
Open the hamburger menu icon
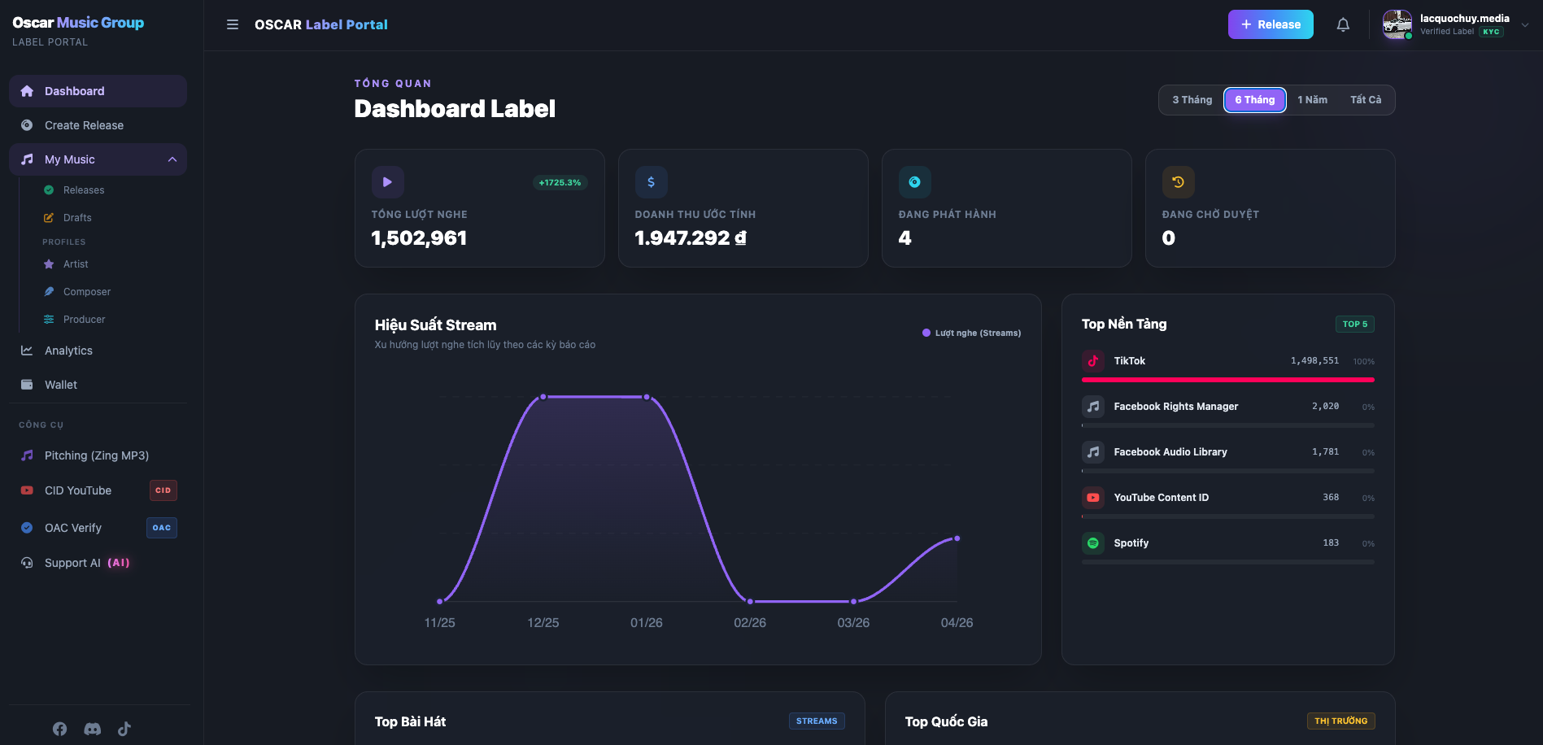point(233,24)
